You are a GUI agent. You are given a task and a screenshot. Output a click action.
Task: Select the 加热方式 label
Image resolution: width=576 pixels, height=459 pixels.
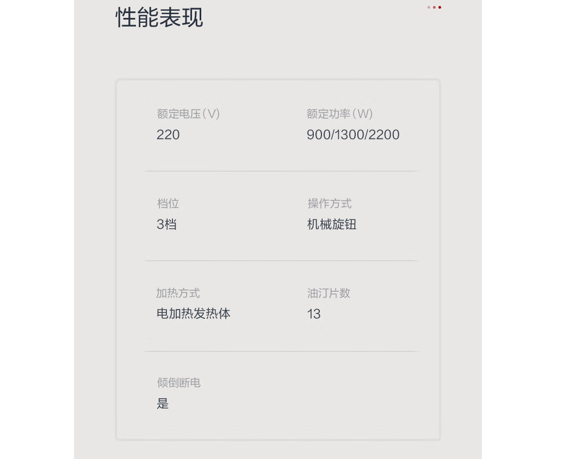[178, 293]
